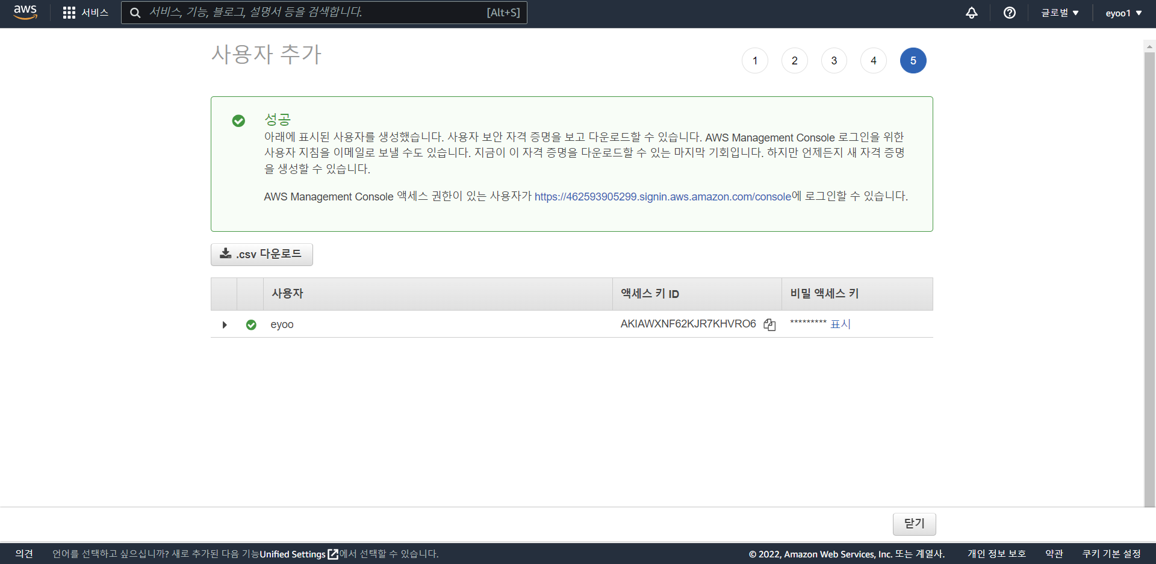Open 약관 terms link
This screenshot has height=564, width=1156.
[1054, 554]
